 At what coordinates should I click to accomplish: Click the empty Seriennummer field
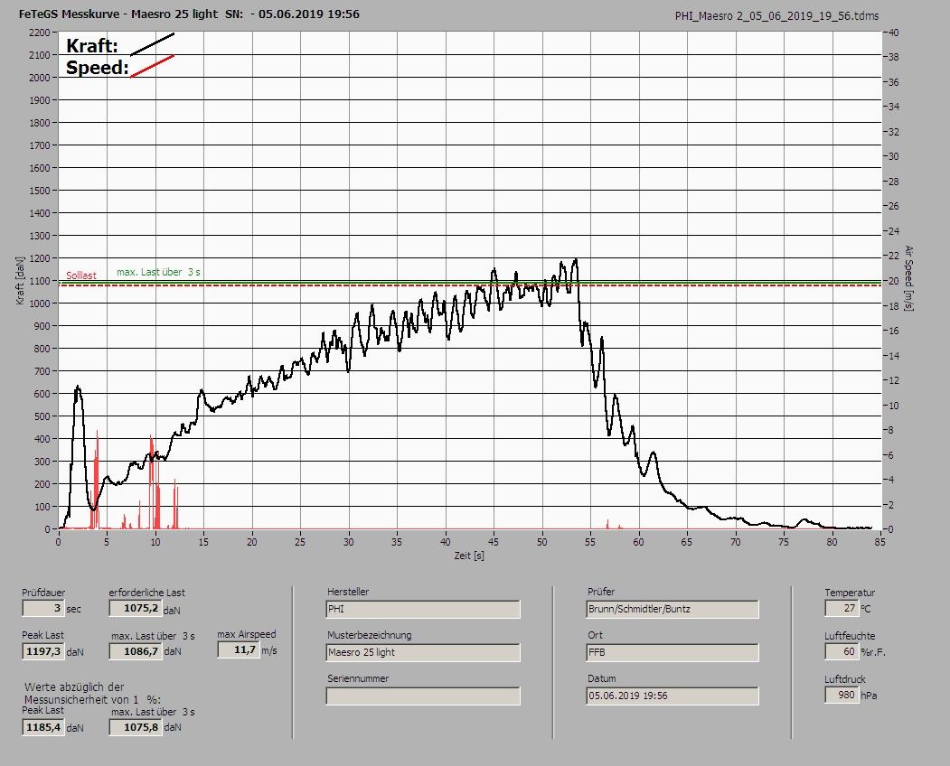[423, 696]
